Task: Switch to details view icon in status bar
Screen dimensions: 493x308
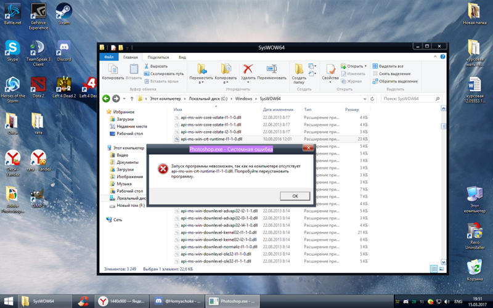Action: pos(434,269)
